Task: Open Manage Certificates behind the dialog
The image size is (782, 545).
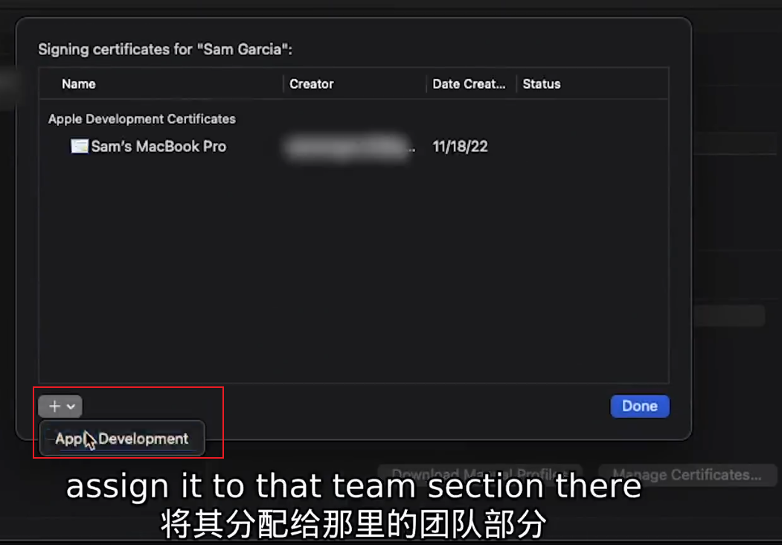Action: [x=688, y=474]
